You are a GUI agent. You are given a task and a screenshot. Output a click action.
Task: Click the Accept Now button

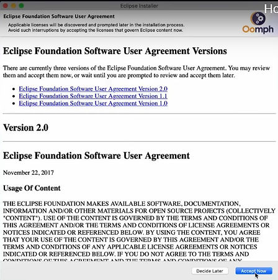[254, 271]
